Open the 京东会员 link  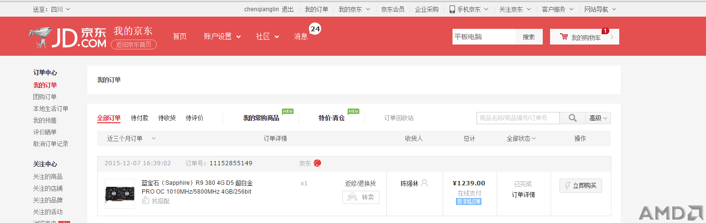(x=393, y=9)
